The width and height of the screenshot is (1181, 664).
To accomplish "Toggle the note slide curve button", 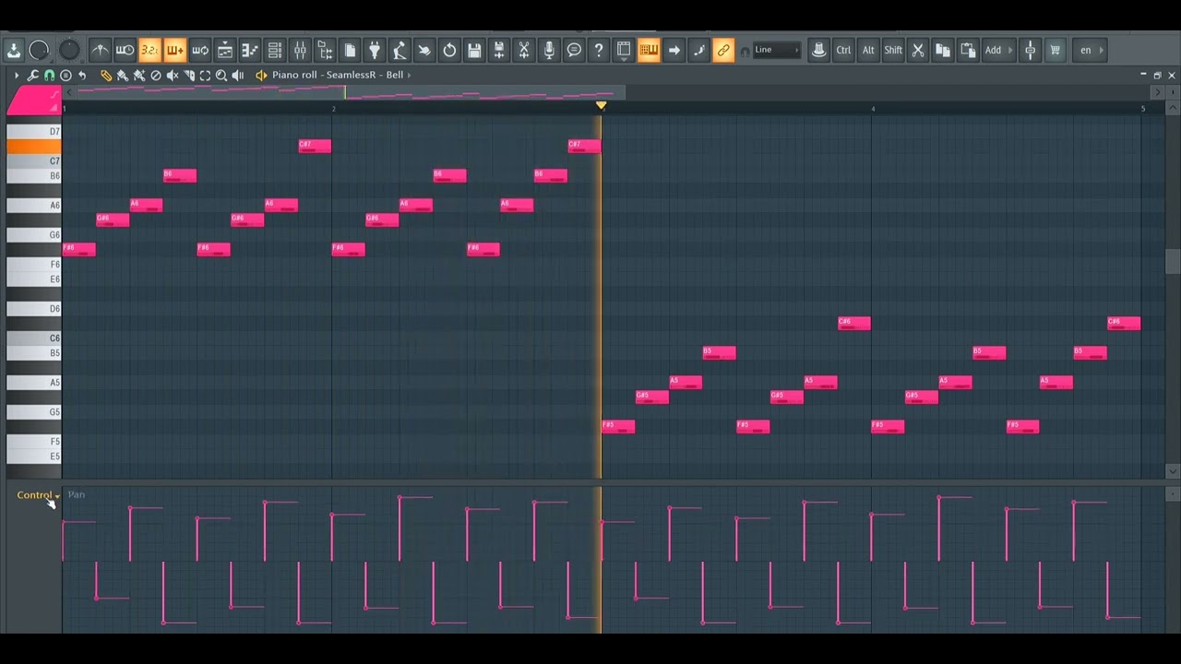I will point(698,50).
